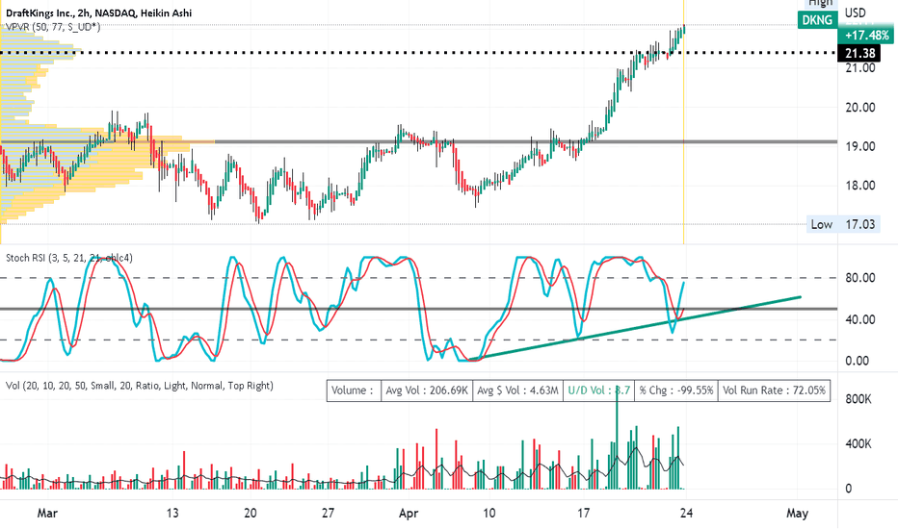
Task: Select the gray horizontal line near 19.00
Action: (x=418, y=141)
